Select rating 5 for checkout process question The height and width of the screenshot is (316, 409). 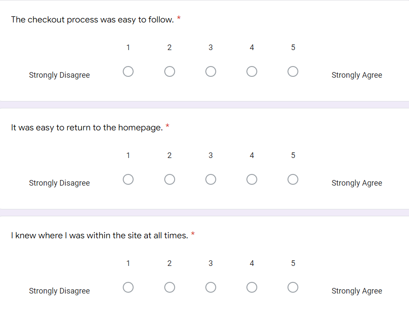pyautogui.click(x=293, y=71)
